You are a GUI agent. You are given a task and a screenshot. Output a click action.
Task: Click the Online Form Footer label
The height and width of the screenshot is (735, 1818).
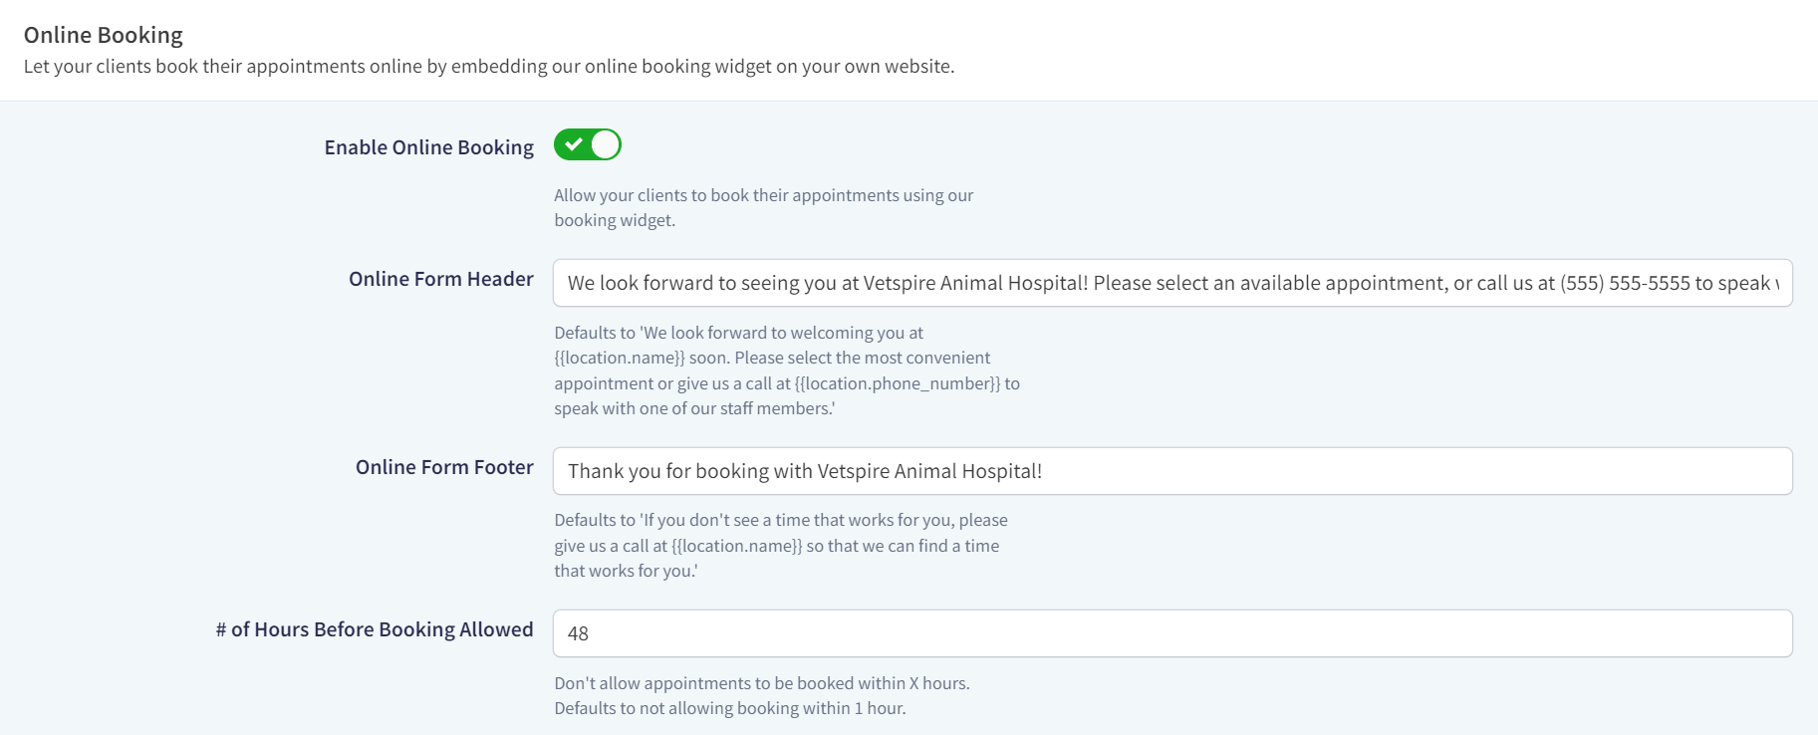coord(443,466)
